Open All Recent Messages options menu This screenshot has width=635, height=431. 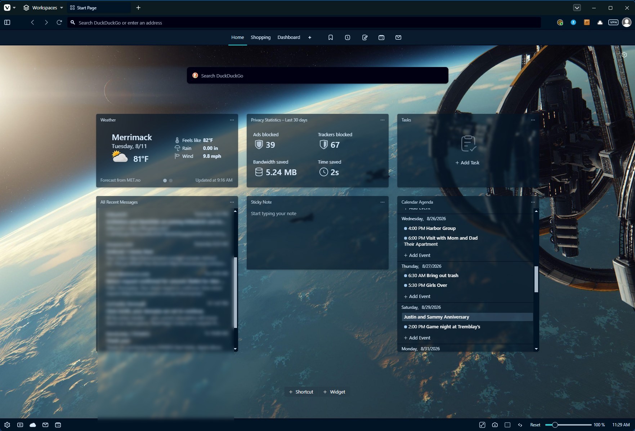[x=232, y=202]
